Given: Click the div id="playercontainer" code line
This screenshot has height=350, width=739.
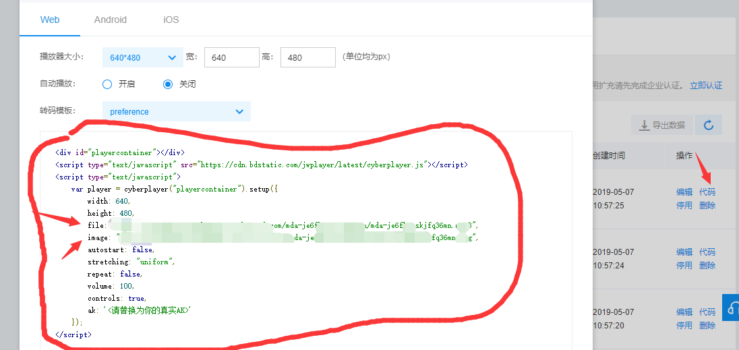Looking at the screenshot, I should click(120, 152).
